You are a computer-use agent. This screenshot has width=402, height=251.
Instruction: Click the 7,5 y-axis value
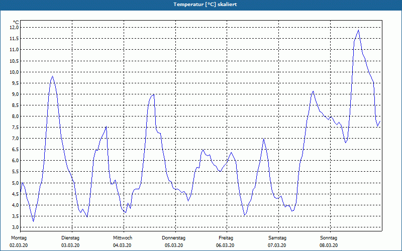click(x=15, y=128)
